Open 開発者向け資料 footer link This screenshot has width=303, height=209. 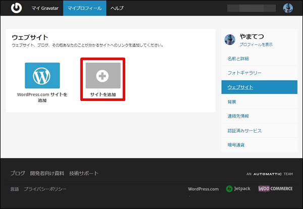point(47,173)
